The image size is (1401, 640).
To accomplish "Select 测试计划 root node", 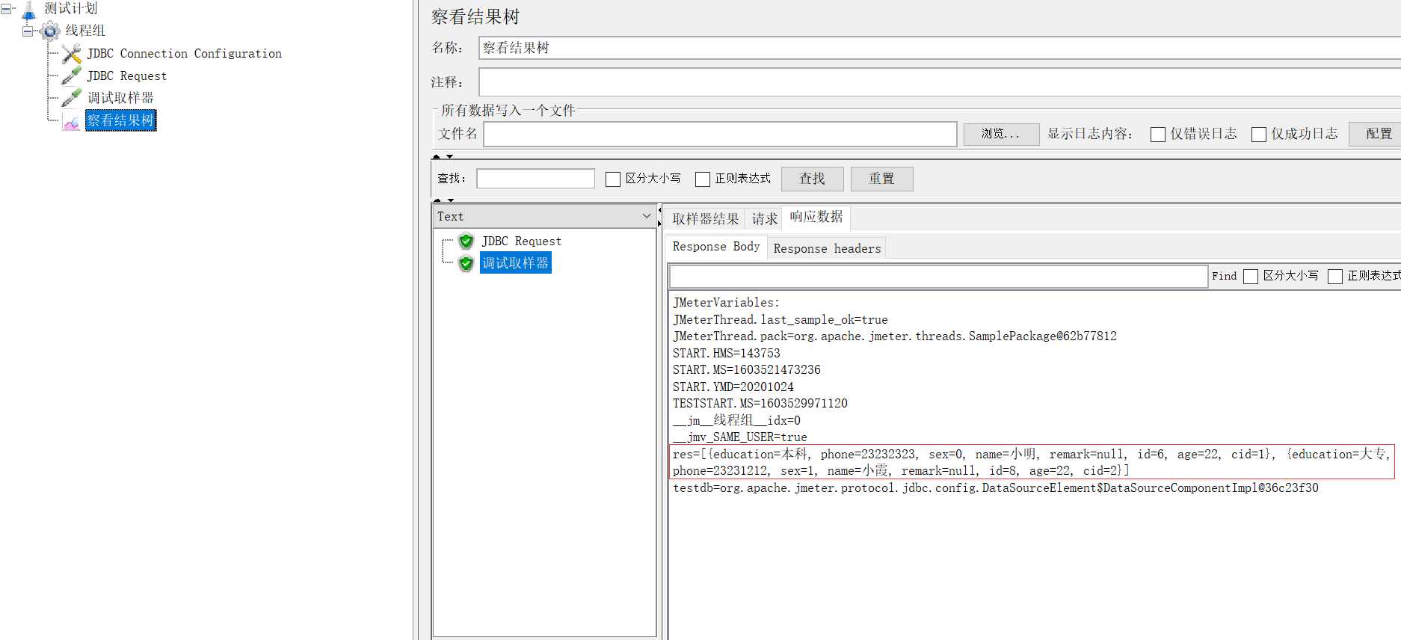I will 70,9.
